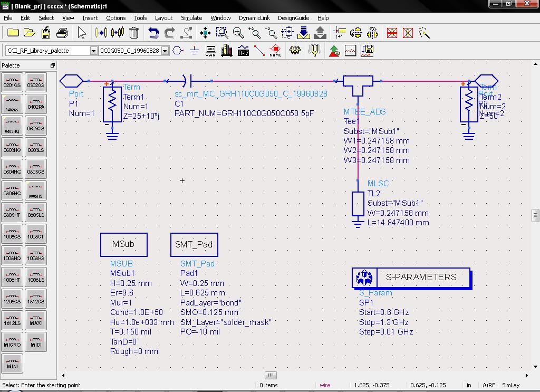This screenshot has height=392, width=540.
Task: Select the Zoom in magnifier tool
Action: (x=238, y=33)
